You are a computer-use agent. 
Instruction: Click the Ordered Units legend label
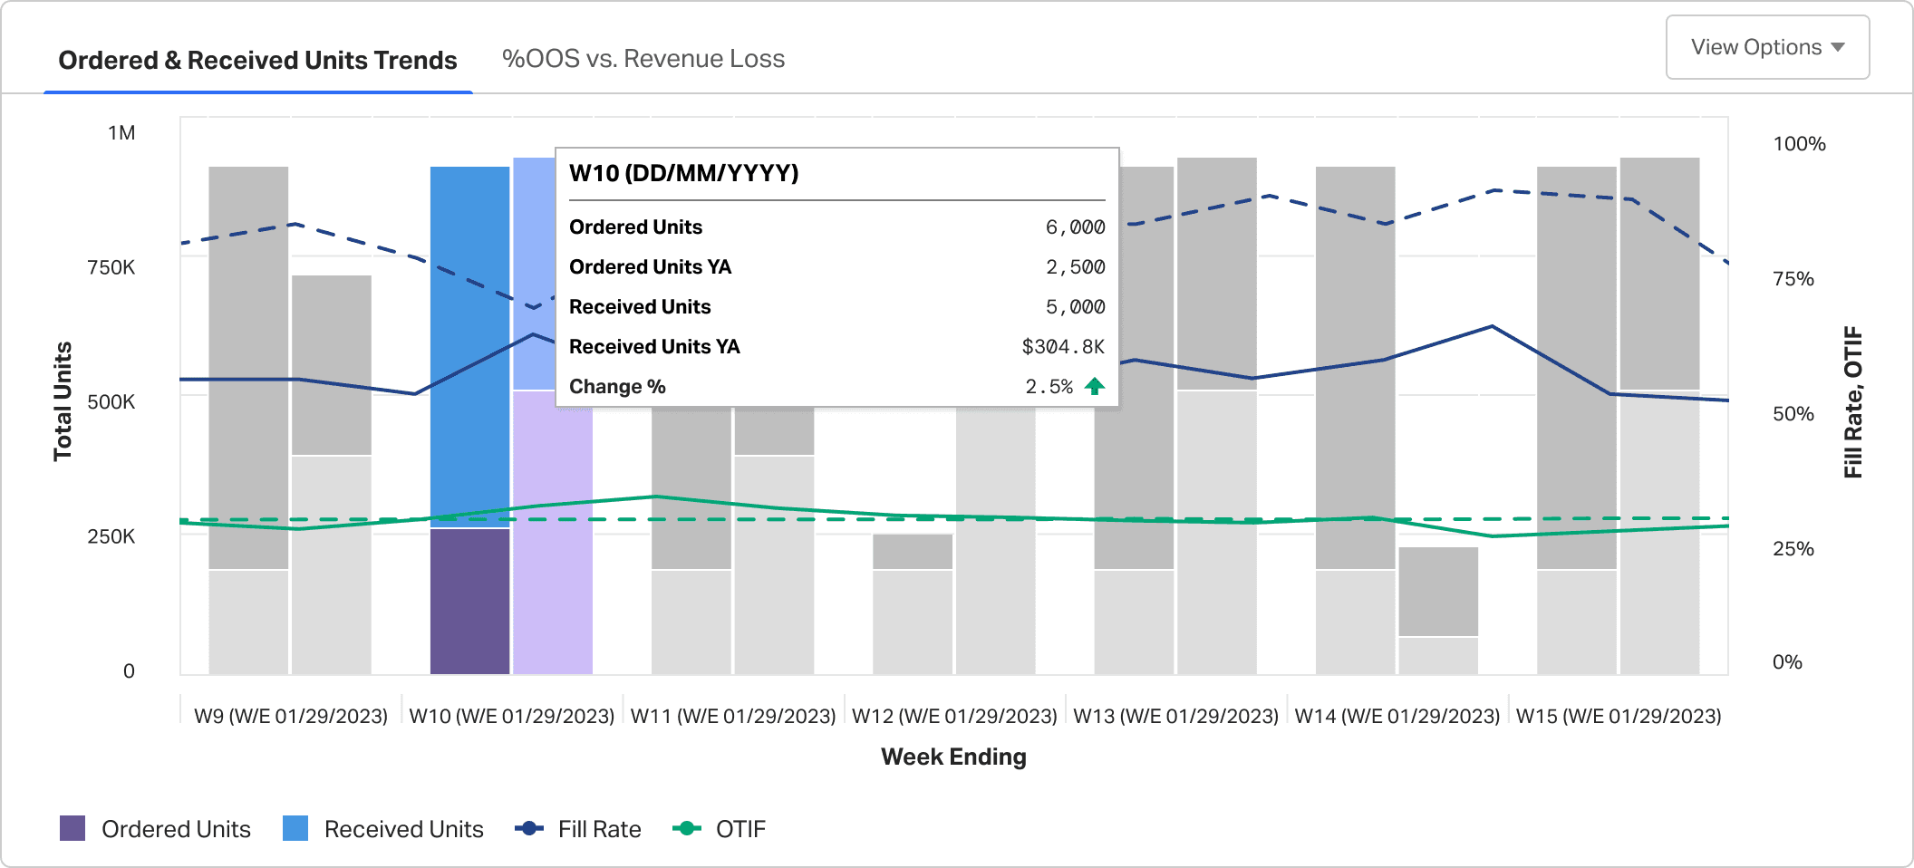click(176, 829)
